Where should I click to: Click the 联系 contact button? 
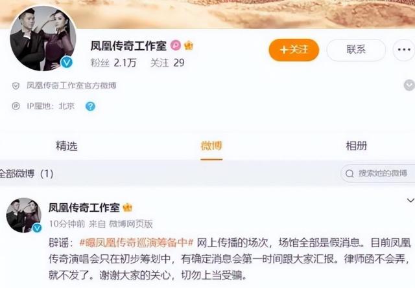coord(356,50)
